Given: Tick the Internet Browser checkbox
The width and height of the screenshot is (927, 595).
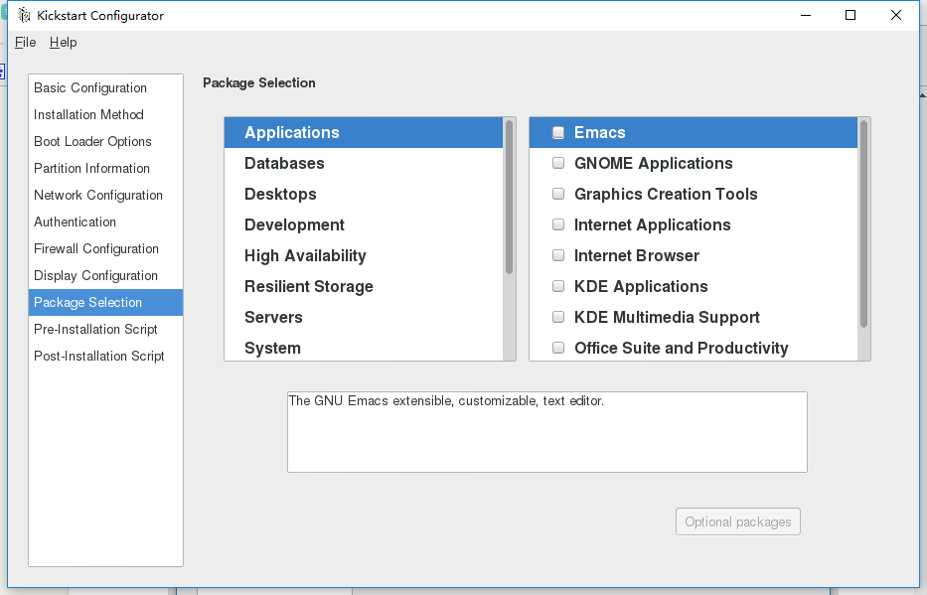Looking at the screenshot, I should pyautogui.click(x=558, y=256).
